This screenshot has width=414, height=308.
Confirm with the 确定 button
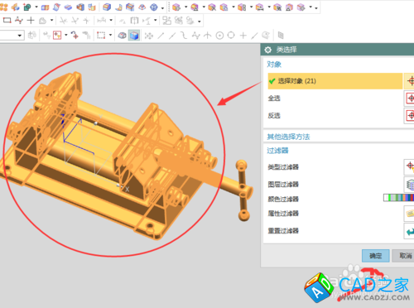click(376, 256)
